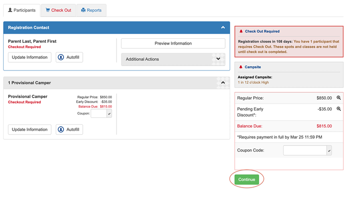This screenshot has width=349, height=199.
Task: Click the person icon on Participants tab
Action: tap(10, 10)
